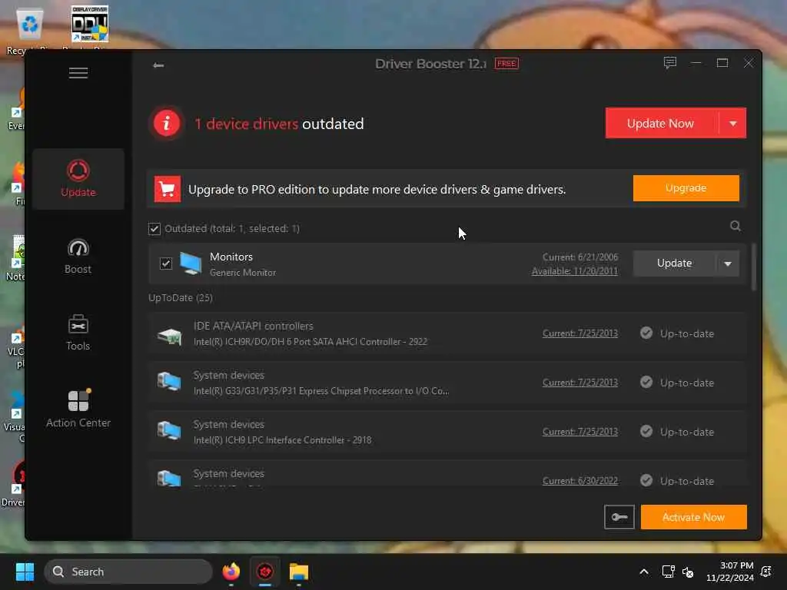Click the ICH9 LPC Interface Controller icon
Screen dimensions: 787x590
tap(169, 431)
